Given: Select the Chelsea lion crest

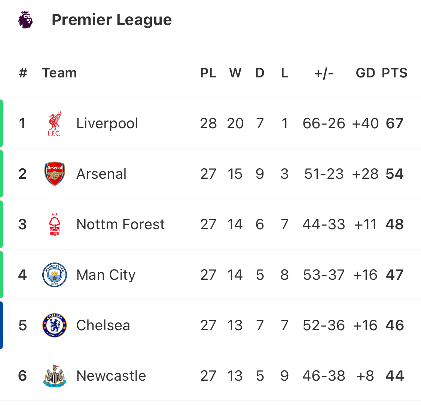Looking at the screenshot, I should coord(55,325).
